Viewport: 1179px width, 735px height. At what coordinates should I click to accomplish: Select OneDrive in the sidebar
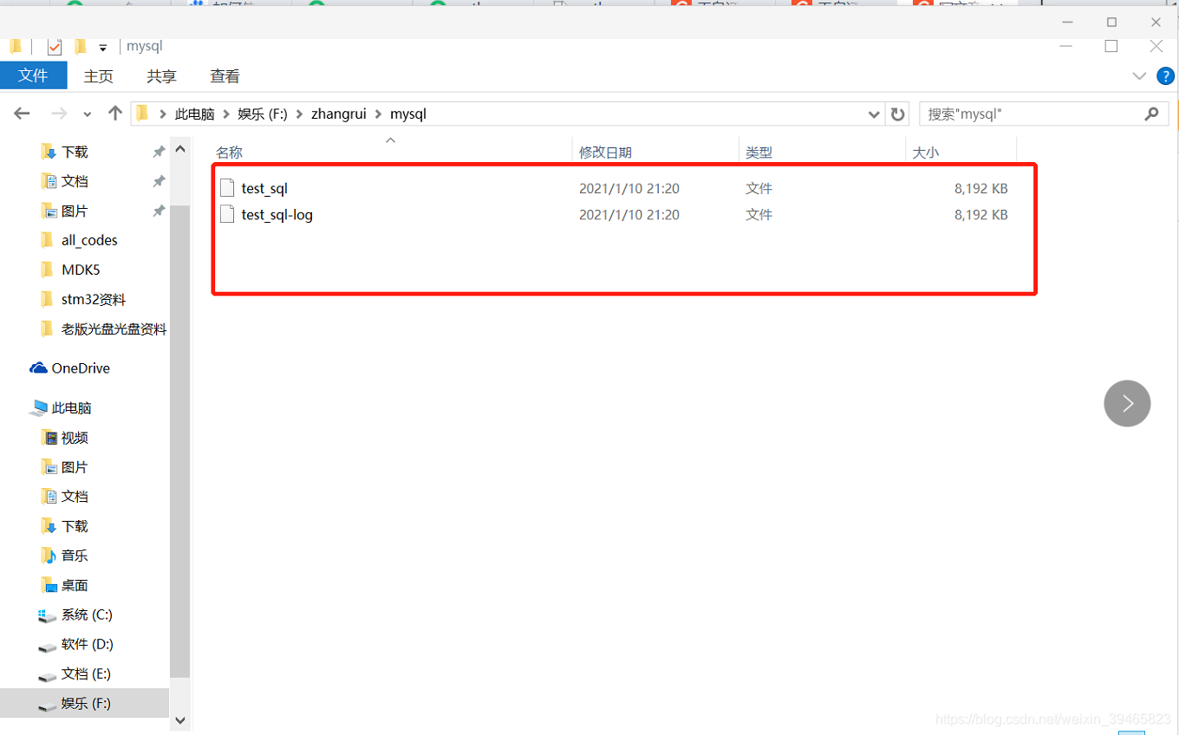click(x=78, y=367)
